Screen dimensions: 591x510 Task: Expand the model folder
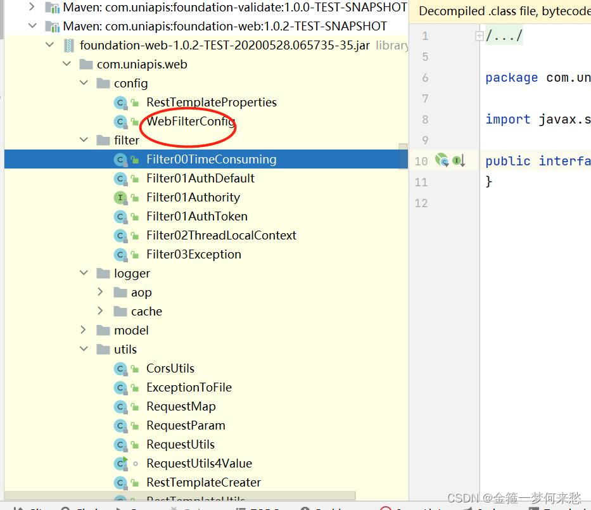pyautogui.click(x=84, y=330)
